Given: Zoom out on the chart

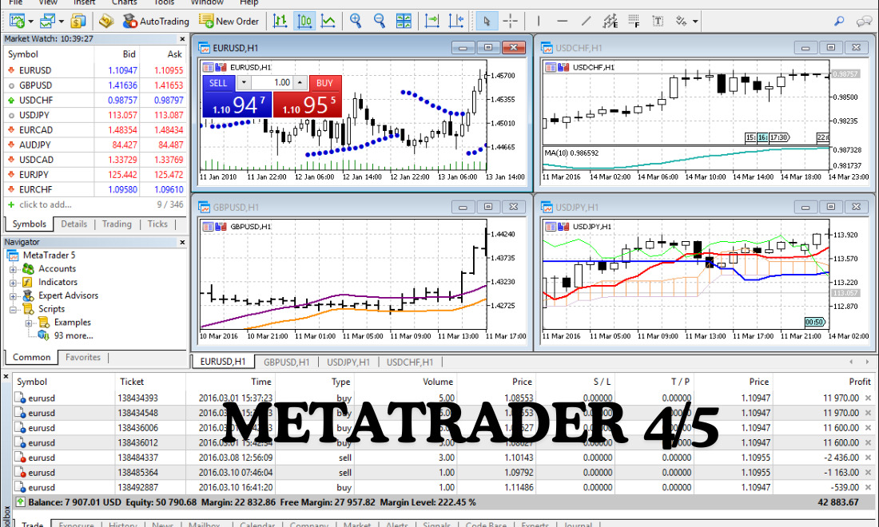Looking at the screenshot, I should (x=380, y=22).
